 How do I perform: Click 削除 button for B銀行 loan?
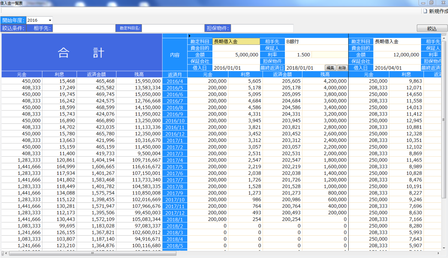[342, 68]
